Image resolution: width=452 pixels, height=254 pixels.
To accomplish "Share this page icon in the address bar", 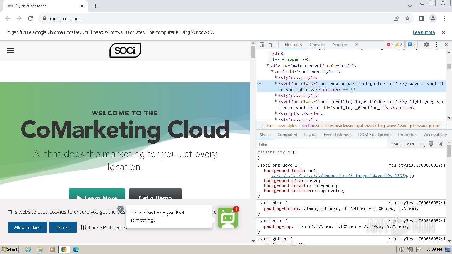I will pyautogui.click(x=396, y=18).
